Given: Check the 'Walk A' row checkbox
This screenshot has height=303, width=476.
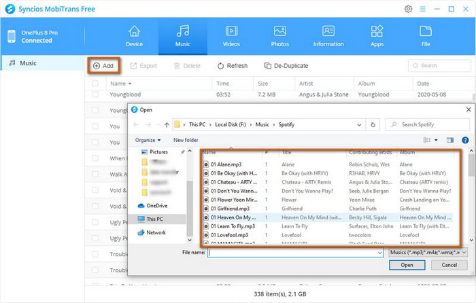Looking at the screenshot, I should click(x=95, y=174).
